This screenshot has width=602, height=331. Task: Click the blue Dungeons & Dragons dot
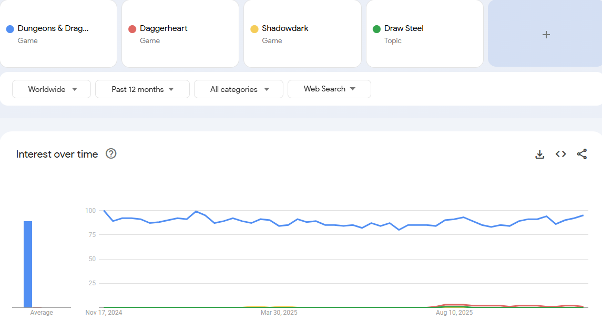click(10, 29)
